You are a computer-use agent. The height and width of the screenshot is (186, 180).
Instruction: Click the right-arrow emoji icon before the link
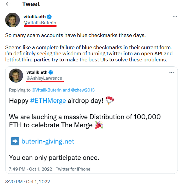tap(15, 141)
